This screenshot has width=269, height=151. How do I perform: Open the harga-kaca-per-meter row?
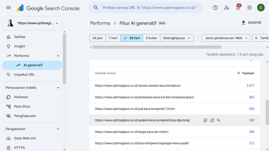[174, 132]
